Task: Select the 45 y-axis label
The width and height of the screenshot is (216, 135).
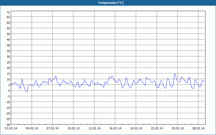Action: (x=8, y=40)
